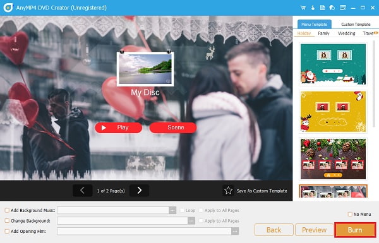
Task: Switch to Menu Template tab
Action: 314,25
